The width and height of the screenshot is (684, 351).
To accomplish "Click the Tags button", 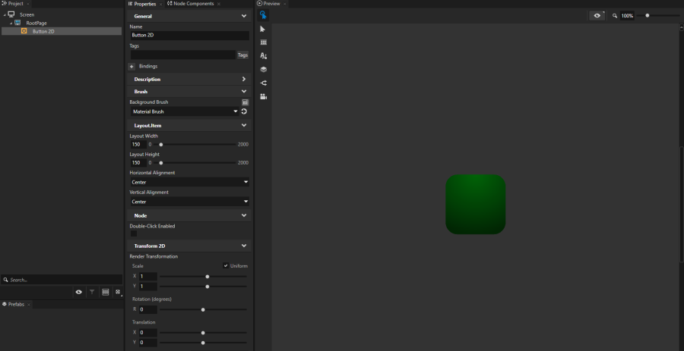I will [x=242, y=55].
